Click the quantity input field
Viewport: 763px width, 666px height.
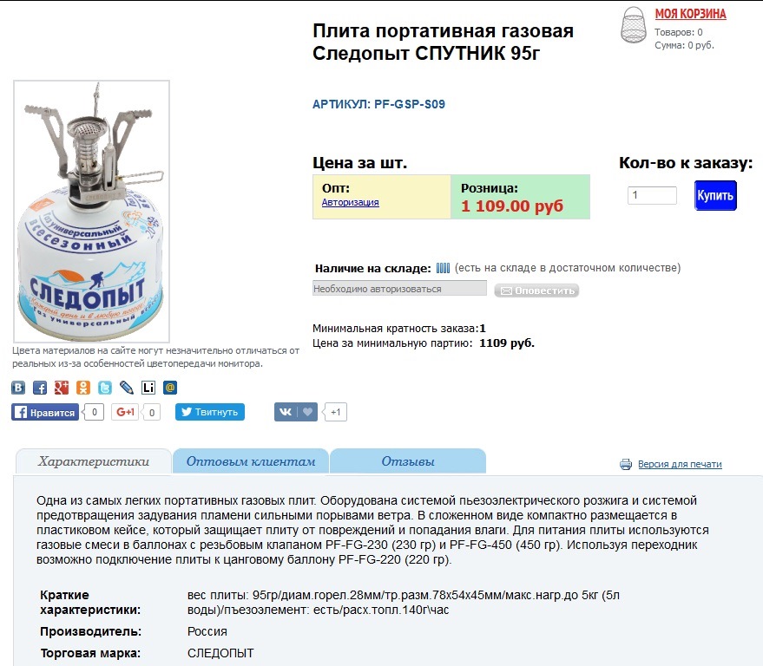pos(652,195)
